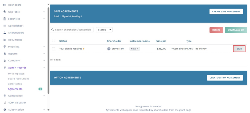The image size is (250, 113).
Task: Click the Dashboard icon in sidebar
Action: point(5,5)
